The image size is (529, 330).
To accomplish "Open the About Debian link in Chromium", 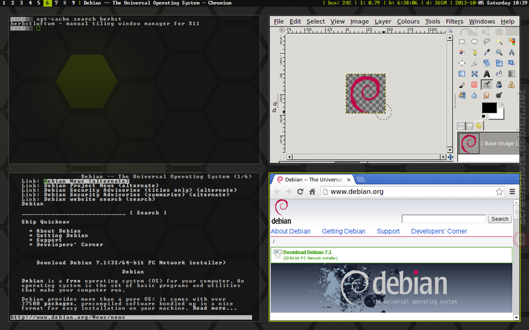I will tap(290, 232).
